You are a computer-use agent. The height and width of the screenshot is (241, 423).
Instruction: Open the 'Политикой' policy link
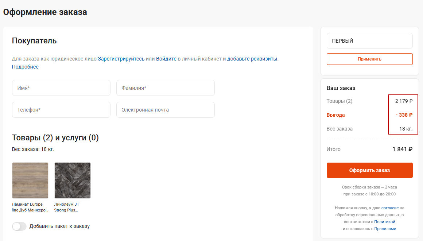pos(385,222)
